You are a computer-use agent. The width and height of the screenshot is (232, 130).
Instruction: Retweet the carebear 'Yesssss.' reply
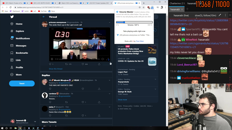[66, 102]
